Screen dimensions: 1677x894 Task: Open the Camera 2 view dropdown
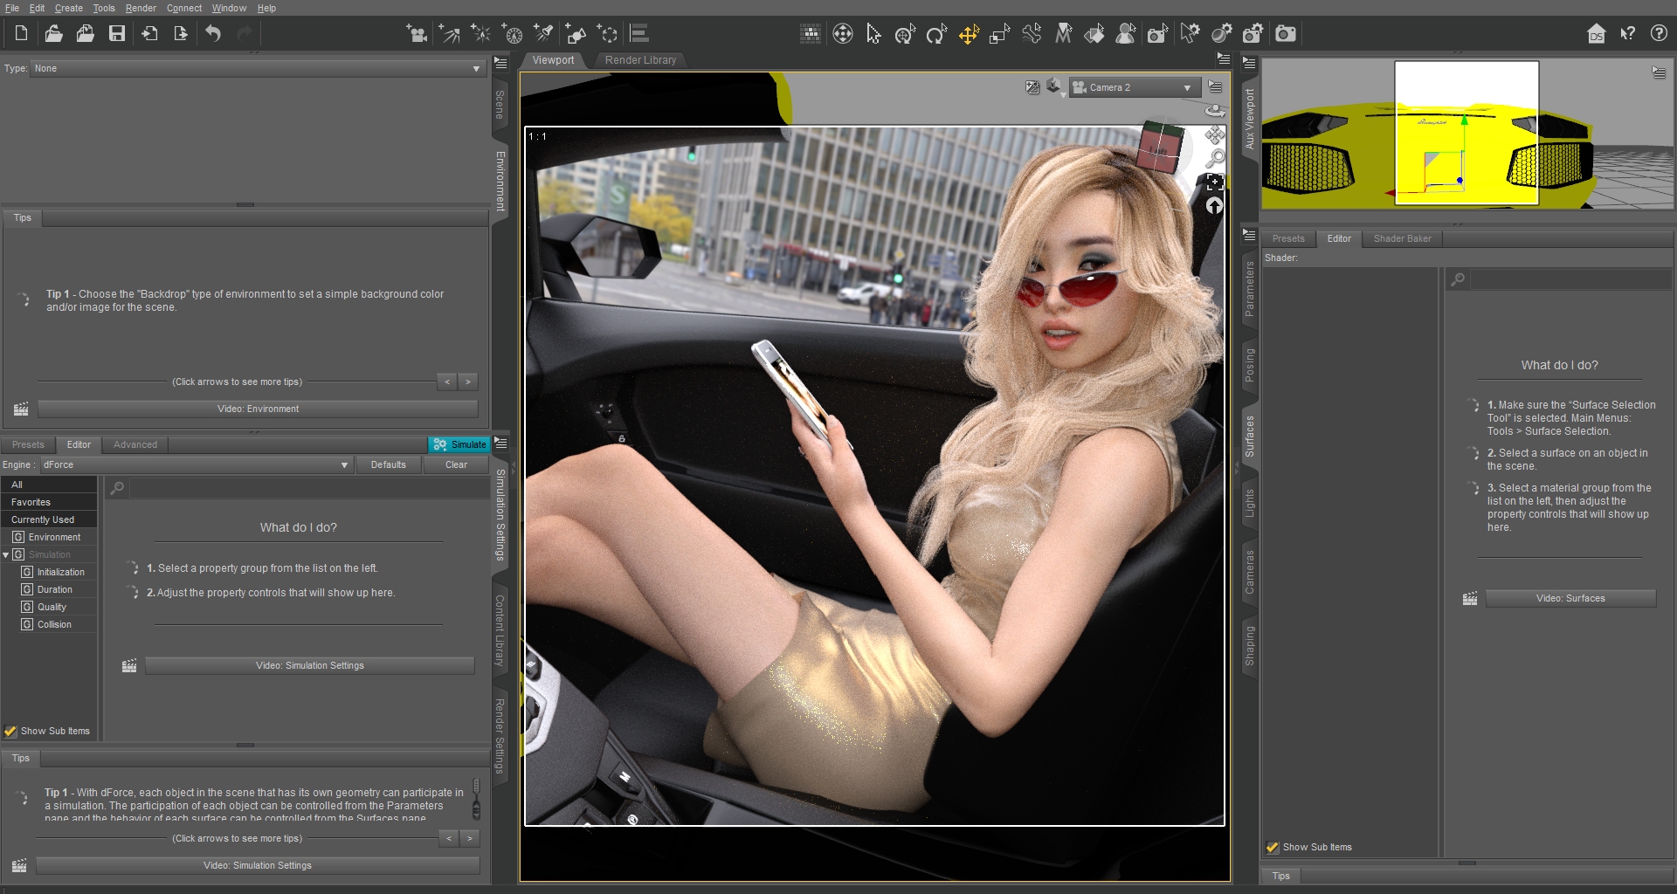1133,87
